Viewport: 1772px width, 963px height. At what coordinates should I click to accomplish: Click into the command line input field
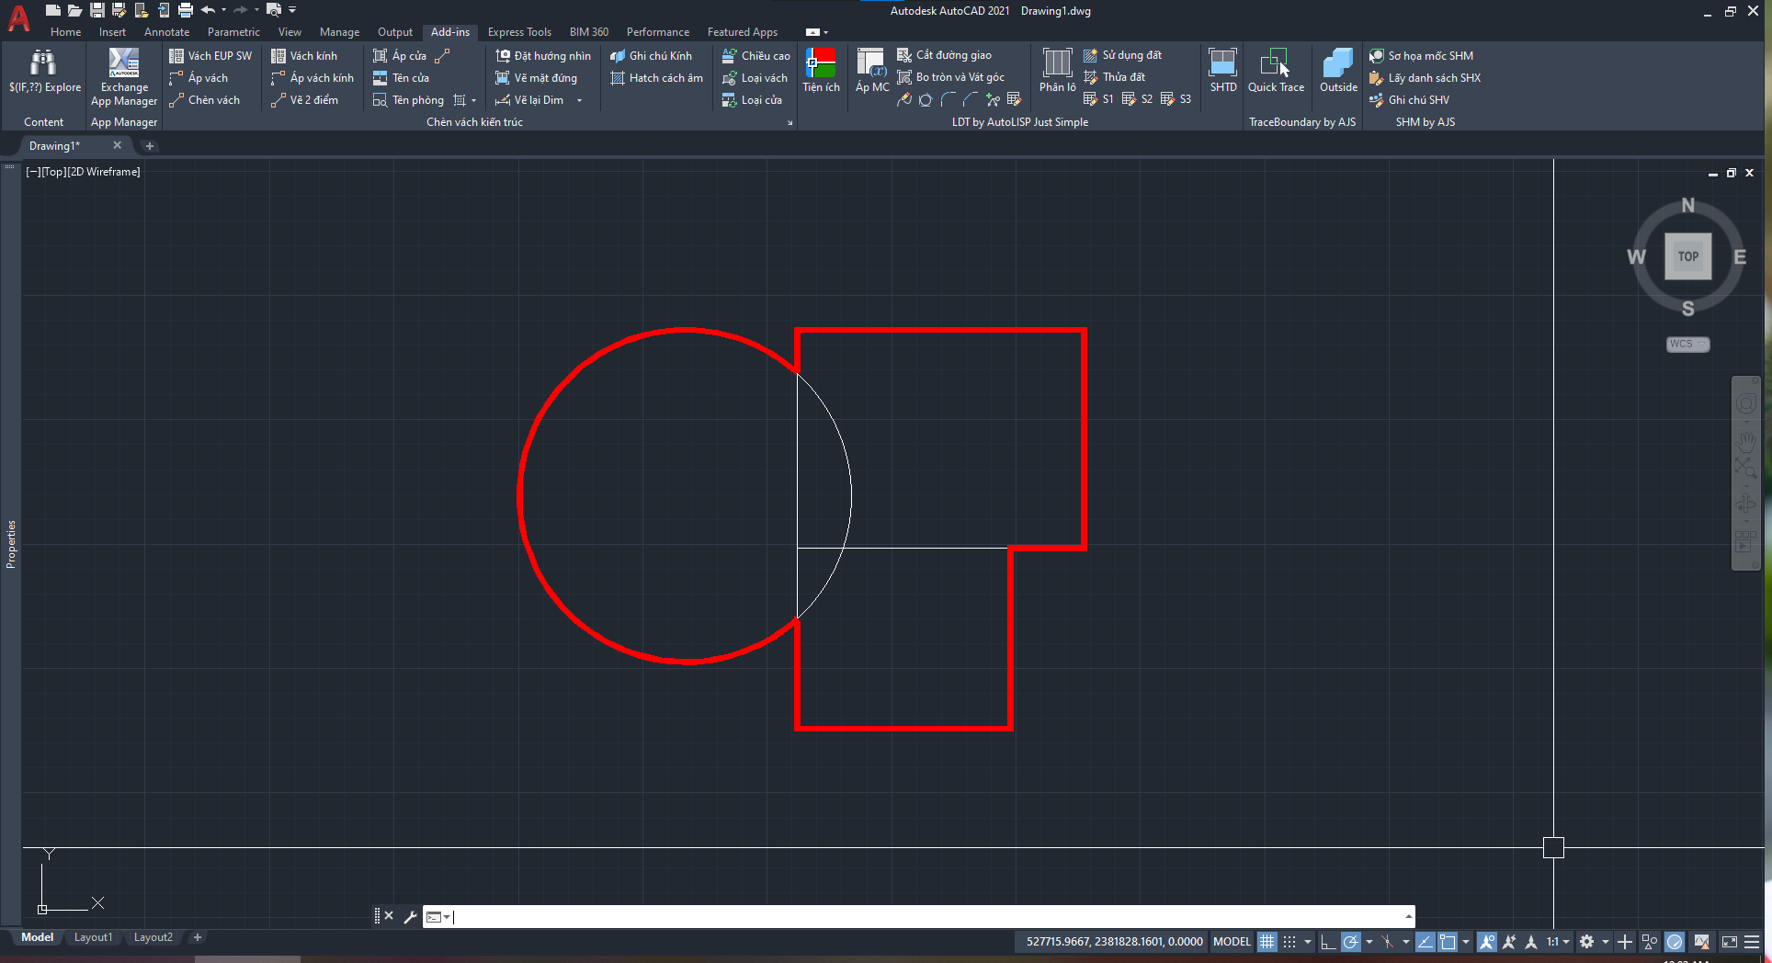point(919,916)
